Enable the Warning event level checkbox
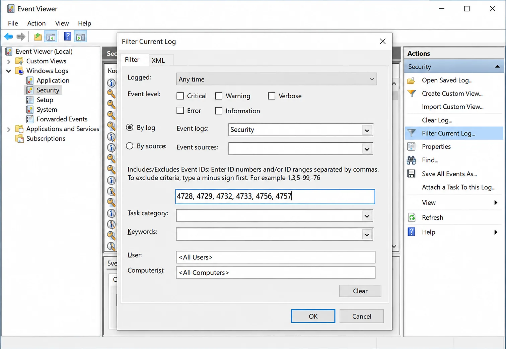Viewport: 506px width, 349px height. click(x=219, y=96)
